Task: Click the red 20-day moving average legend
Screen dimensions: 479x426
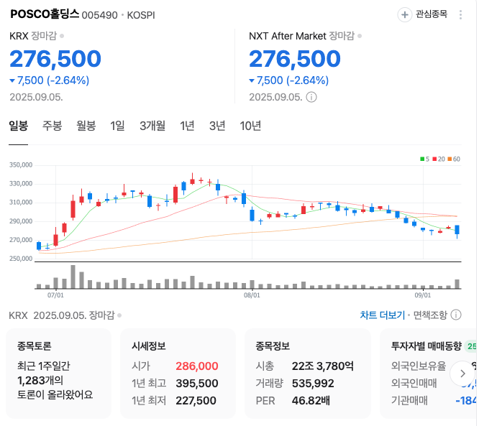Action: [x=439, y=159]
